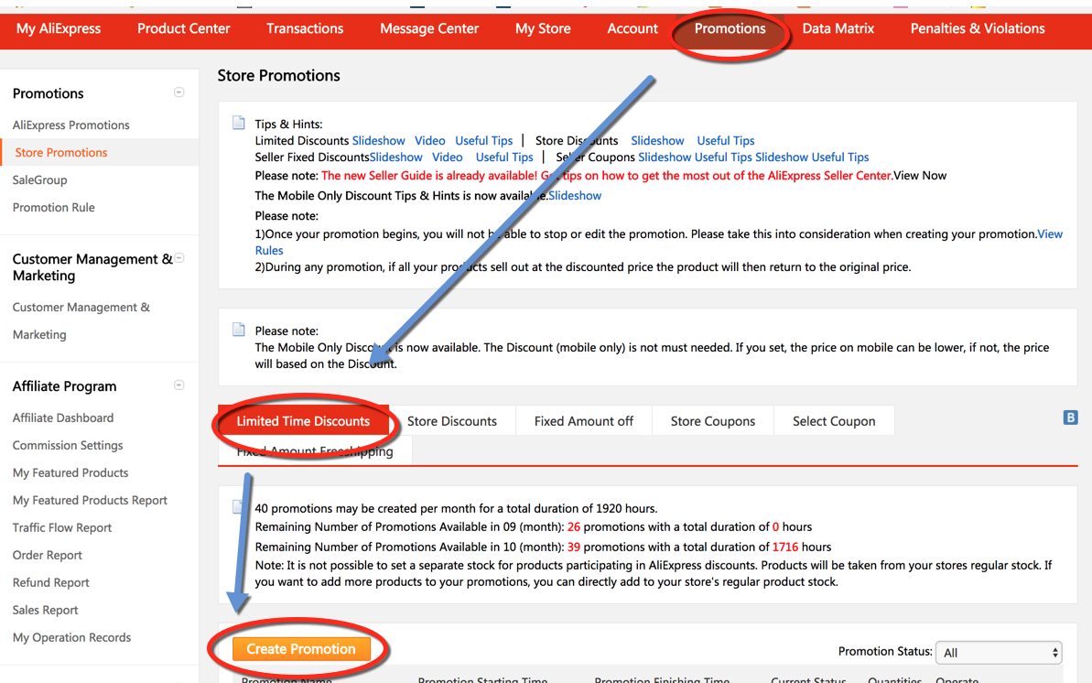Open Seller Fixed Discounts Video link

(x=447, y=157)
